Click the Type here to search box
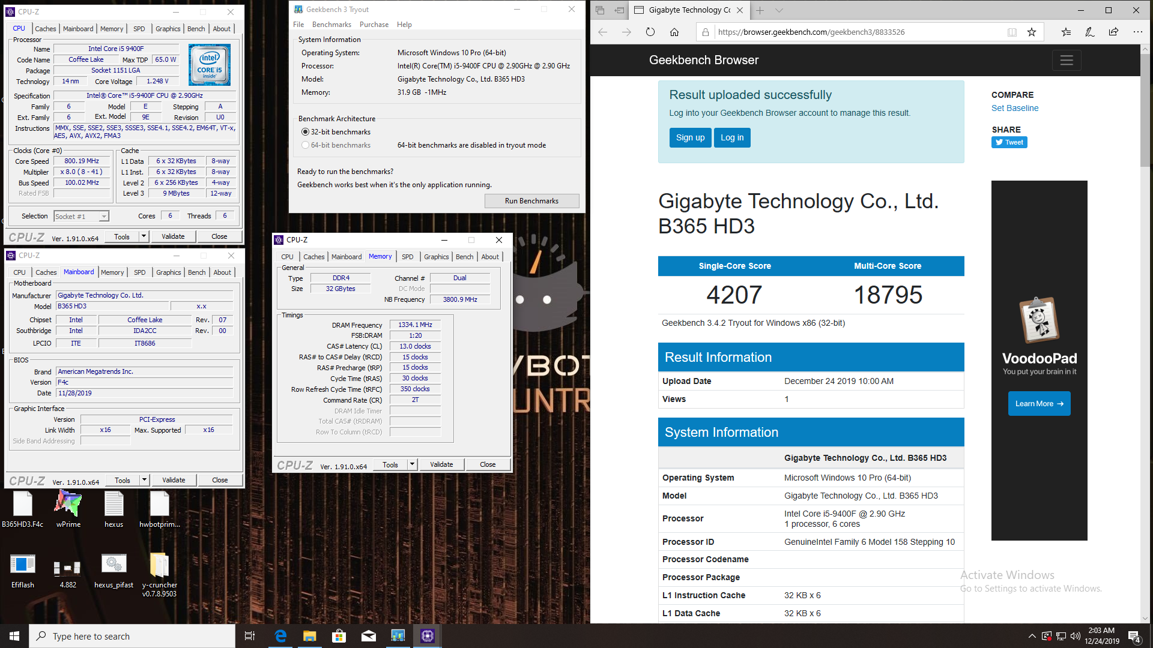Viewport: 1153px width, 648px height. click(132, 636)
